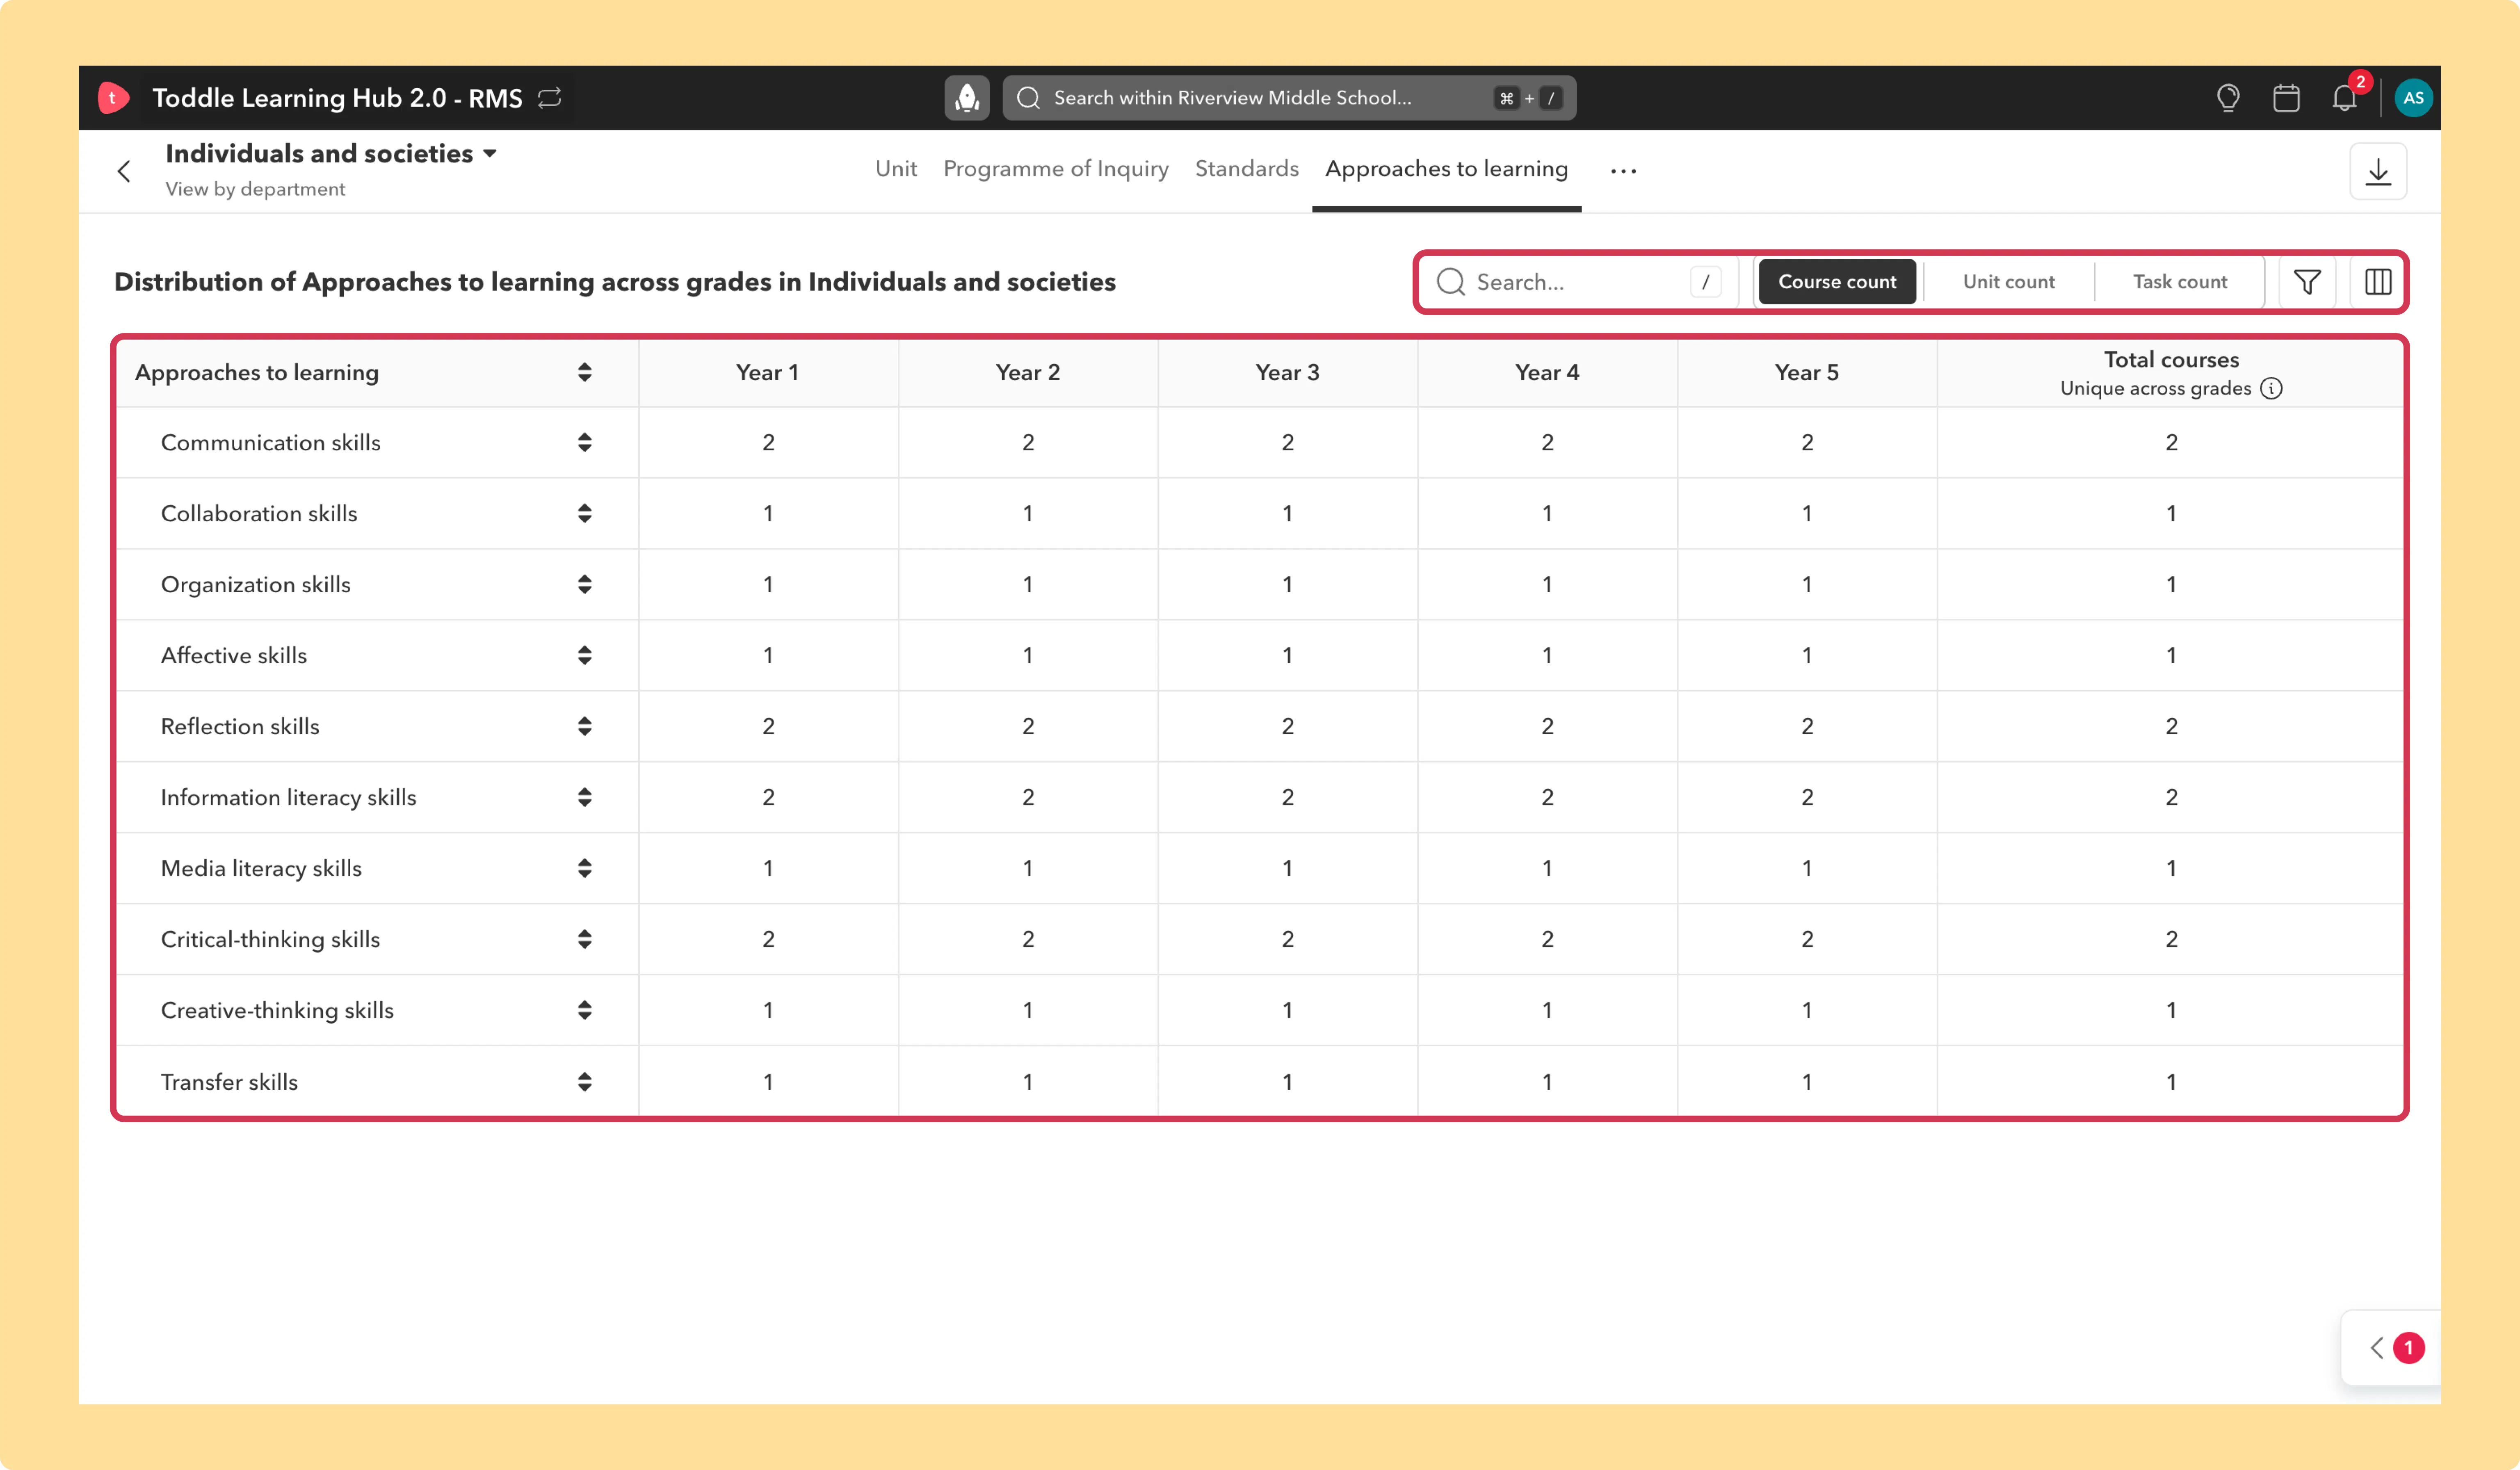Click Transfer skills Year 5 count
This screenshot has height=1470, width=2520.
tap(1807, 1081)
